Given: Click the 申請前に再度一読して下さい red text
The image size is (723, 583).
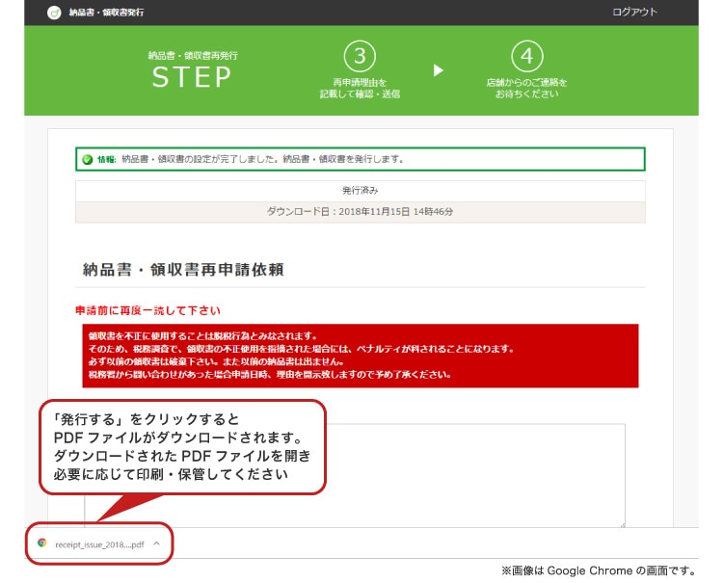Looking at the screenshot, I should 147,310.
